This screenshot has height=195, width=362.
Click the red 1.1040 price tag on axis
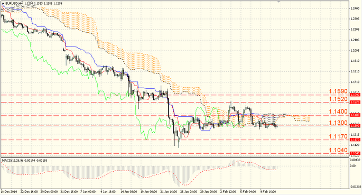(355, 153)
